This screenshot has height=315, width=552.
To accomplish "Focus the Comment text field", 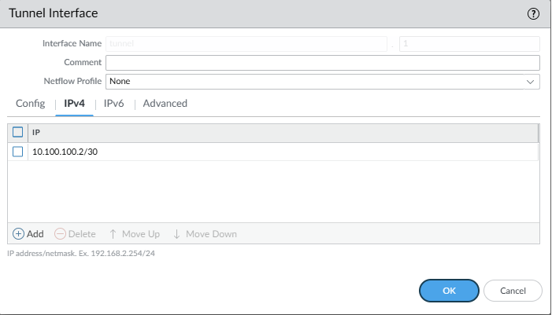I will (322, 63).
